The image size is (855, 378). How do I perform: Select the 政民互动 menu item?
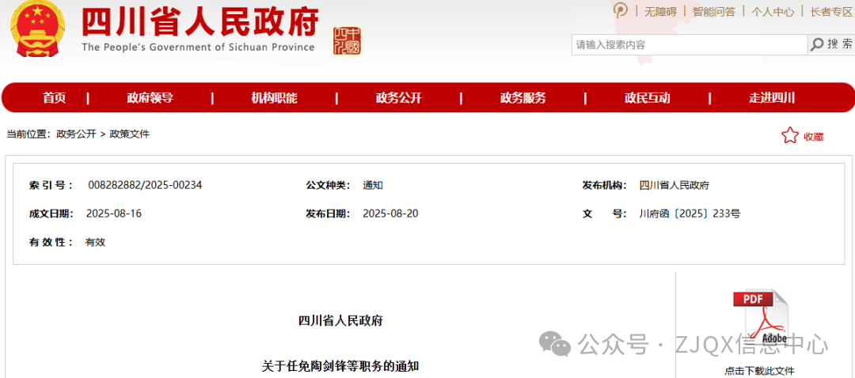647,98
